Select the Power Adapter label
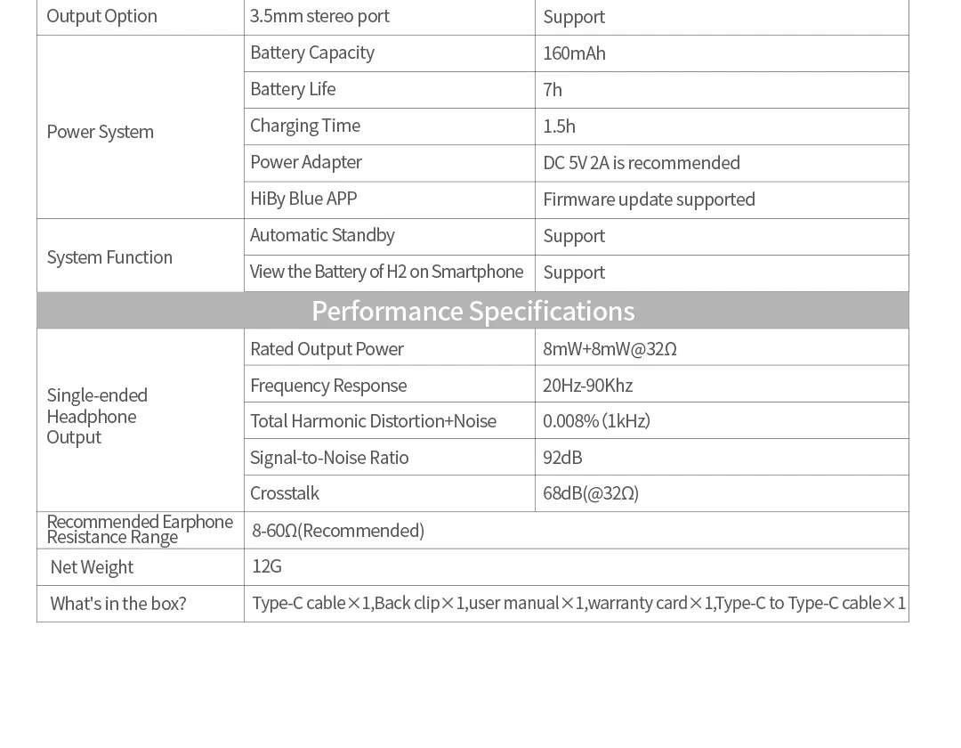The height and width of the screenshot is (748, 961). point(306,162)
